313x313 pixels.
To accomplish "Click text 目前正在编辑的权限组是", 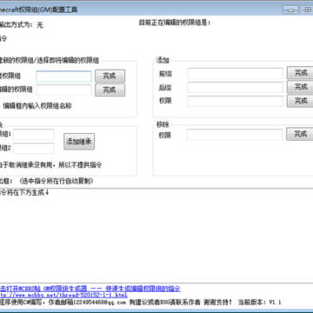I will click(x=175, y=23).
